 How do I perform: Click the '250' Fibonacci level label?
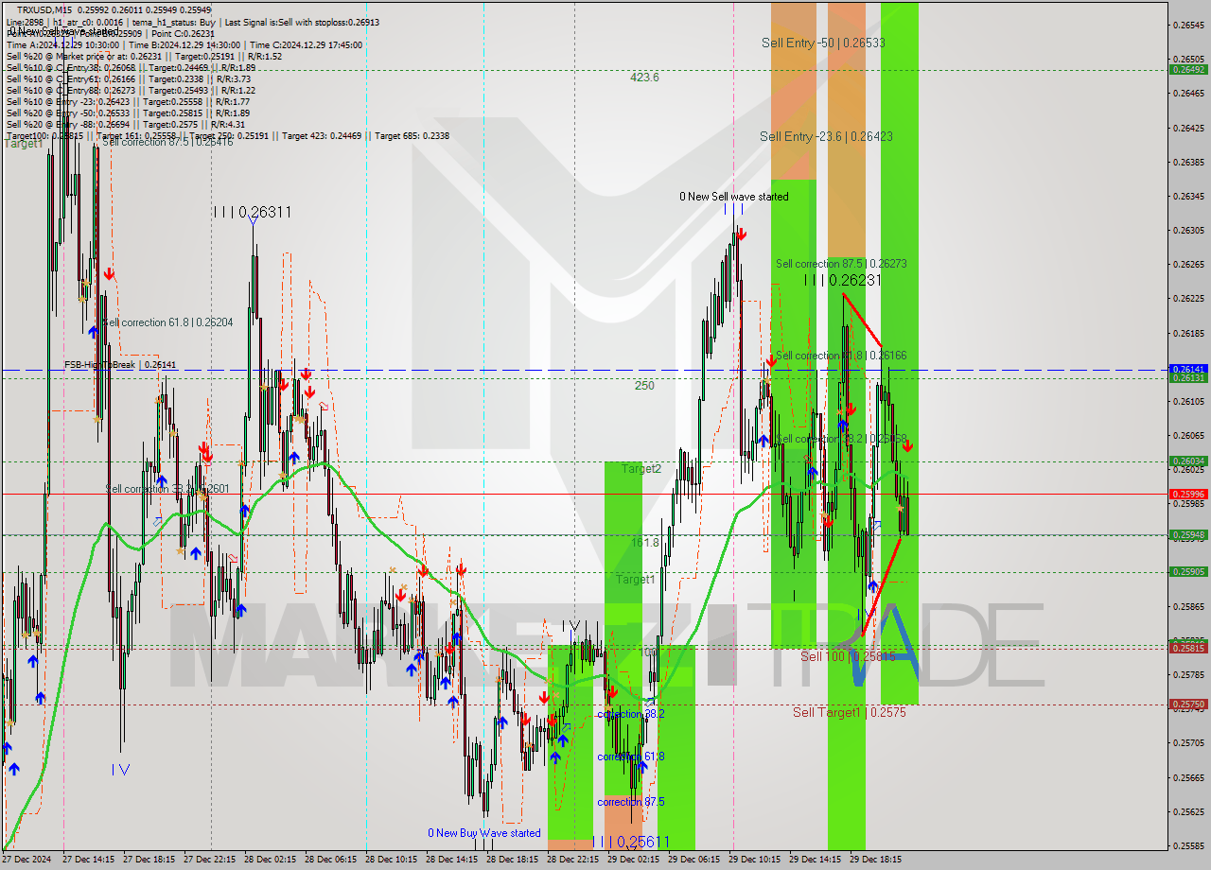pos(644,386)
